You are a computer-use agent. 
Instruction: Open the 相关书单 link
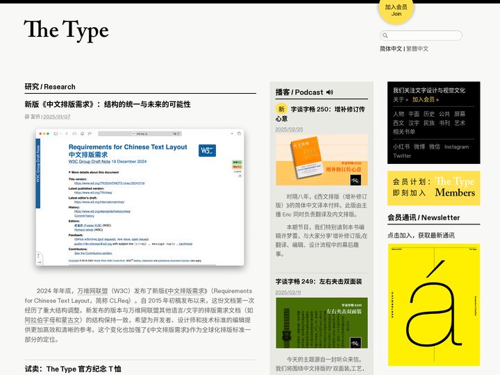coord(404,132)
